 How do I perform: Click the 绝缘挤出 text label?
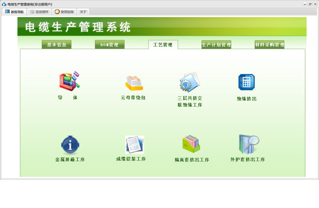pyautogui.click(x=247, y=99)
